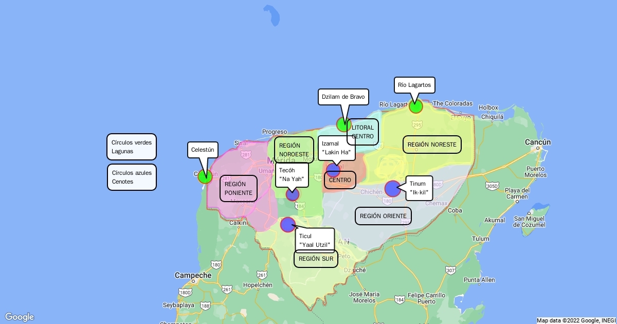Select the green Dzilam de Bravo circle

click(x=343, y=124)
